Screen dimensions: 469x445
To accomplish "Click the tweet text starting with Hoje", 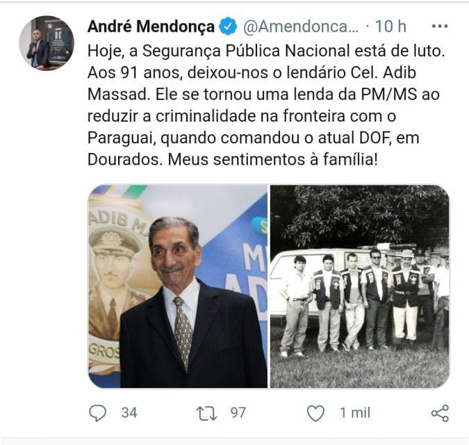I will [266, 105].
